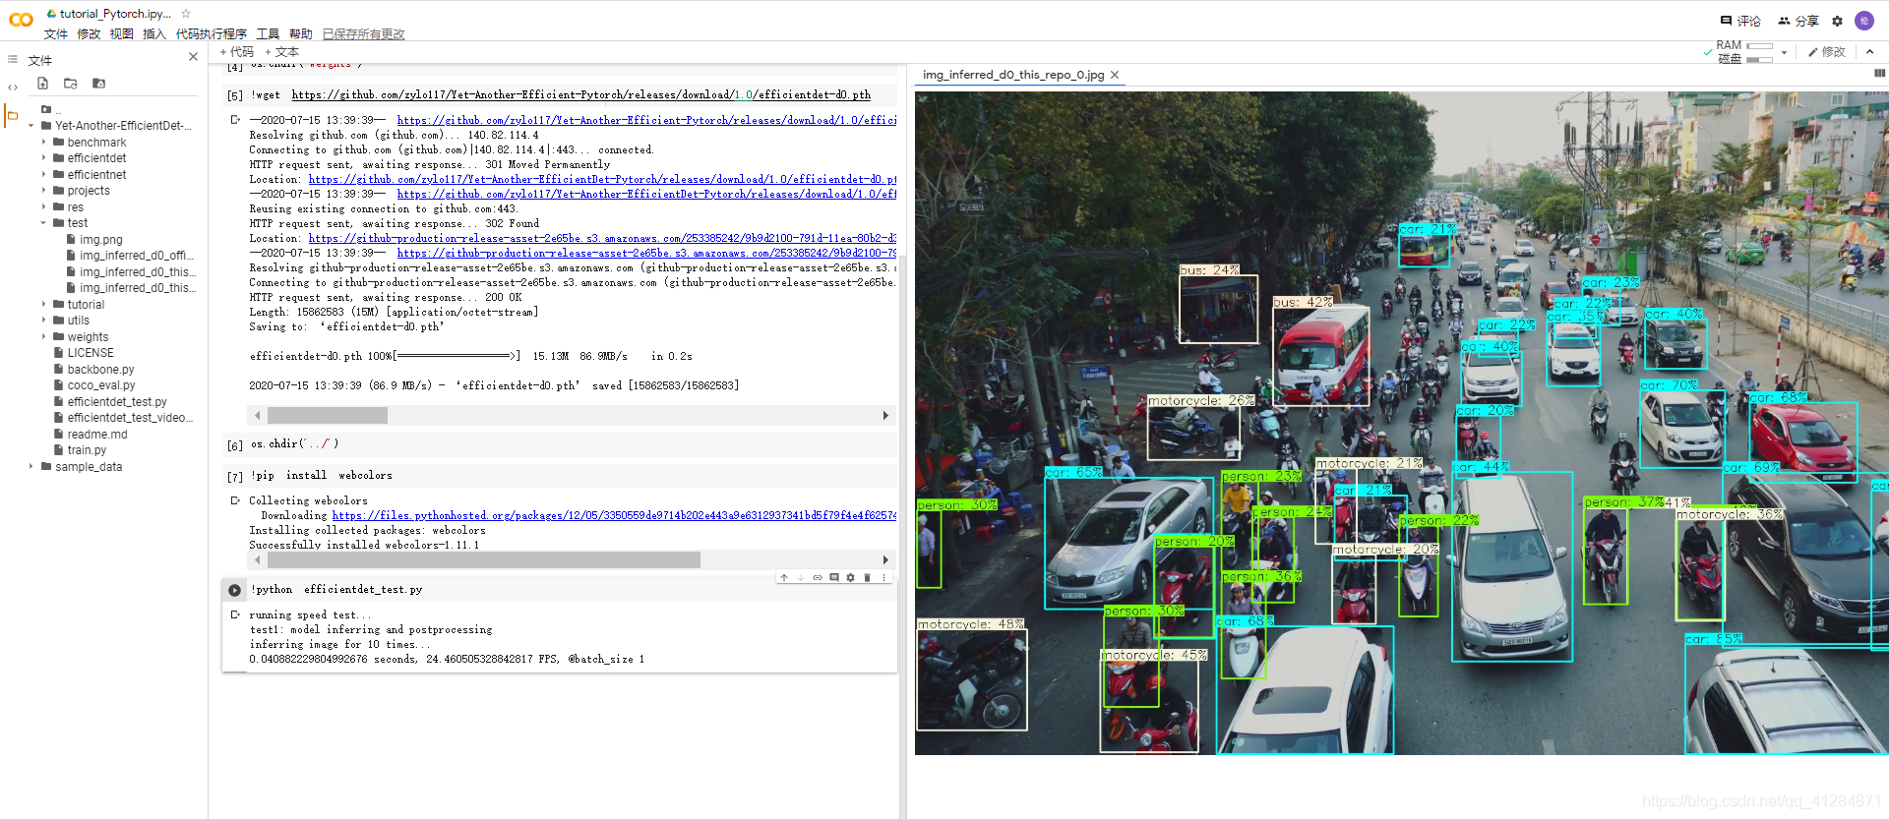Open img.png in the file tree
Screen dimensions: 1889x819
click(x=101, y=240)
